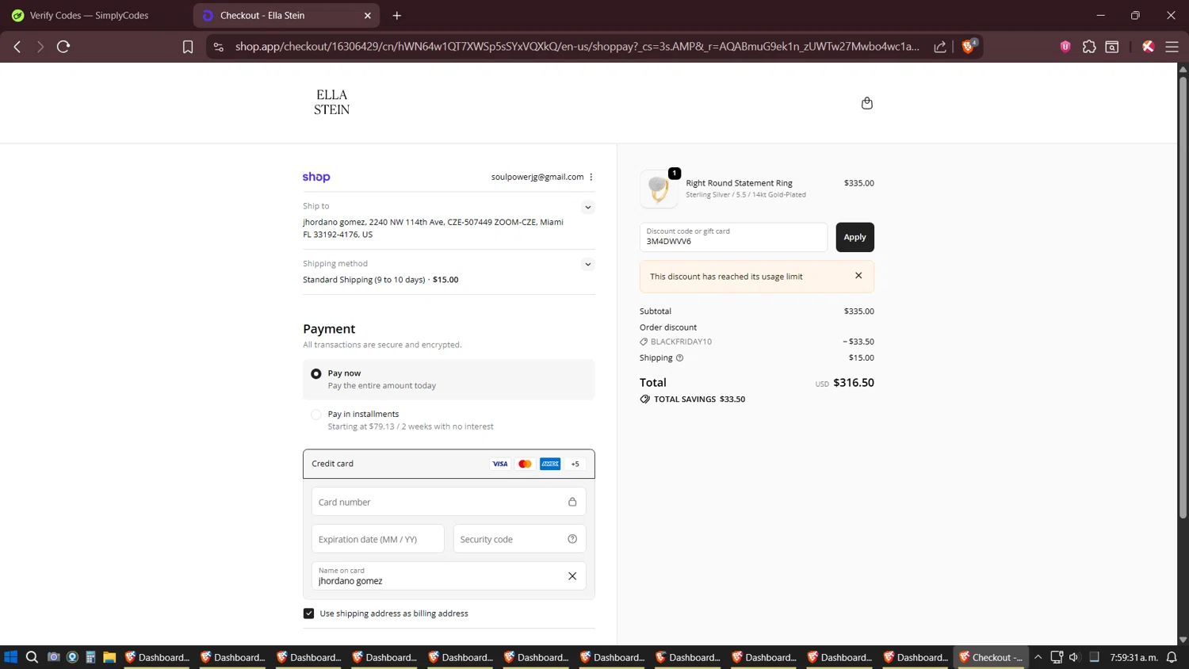
Task: Click the Mastercard icon
Action: (525, 464)
